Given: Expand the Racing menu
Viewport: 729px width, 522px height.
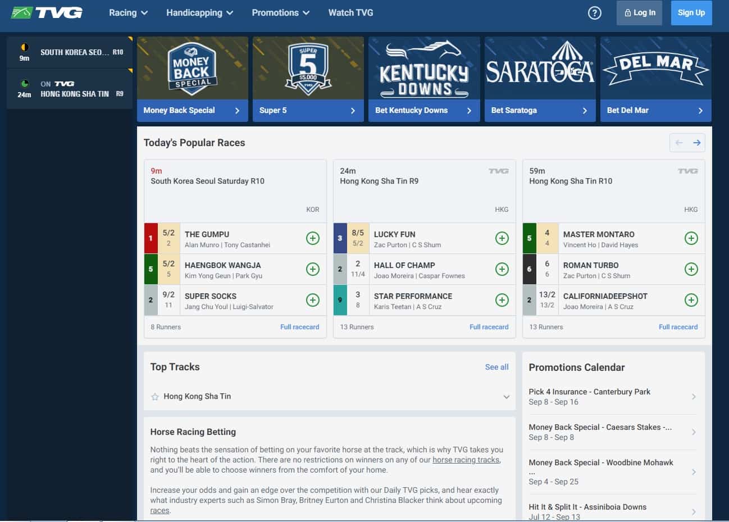Looking at the screenshot, I should (128, 12).
